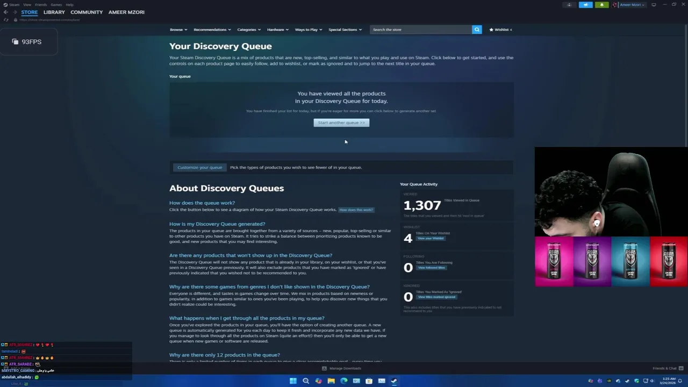The width and height of the screenshot is (688, 387).
Task: Click View titles marked ignored button
Action: 436,297
